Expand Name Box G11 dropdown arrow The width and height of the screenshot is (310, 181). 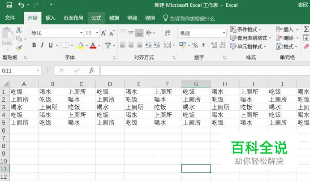(x=38, y=70)
